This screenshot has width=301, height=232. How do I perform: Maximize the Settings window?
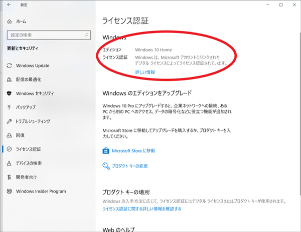[281, 5]
